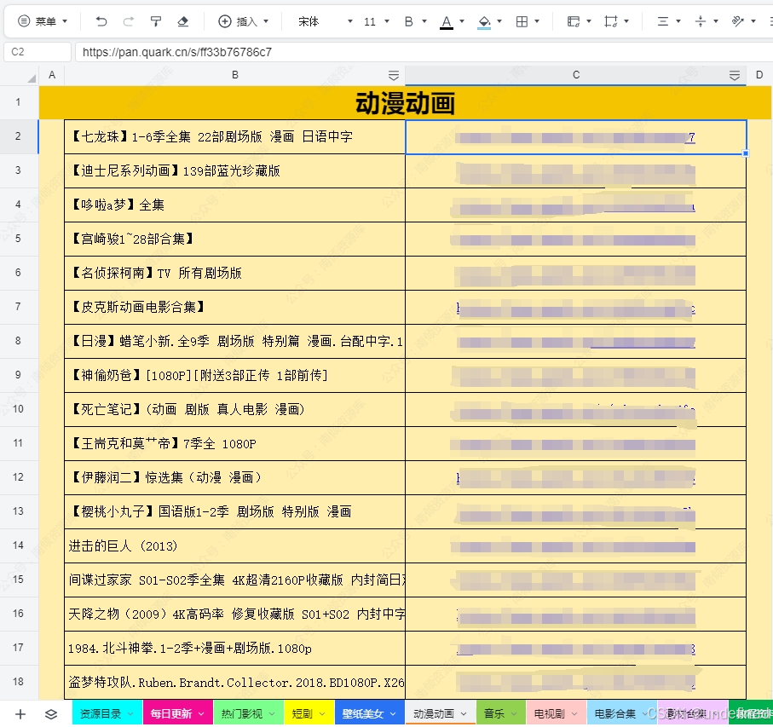Select the 【樱桃小丸子】 cell
Screen dimensions: 773x727
[x=234, y=511]
